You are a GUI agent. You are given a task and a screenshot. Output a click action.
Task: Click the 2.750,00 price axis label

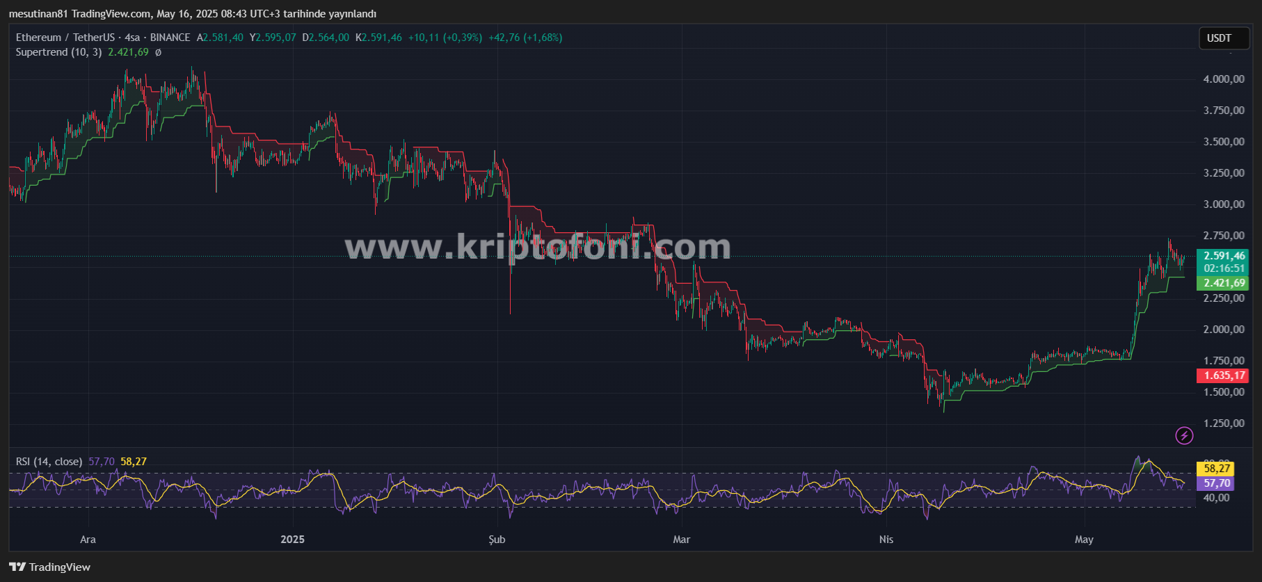(x=1224, y=236)
